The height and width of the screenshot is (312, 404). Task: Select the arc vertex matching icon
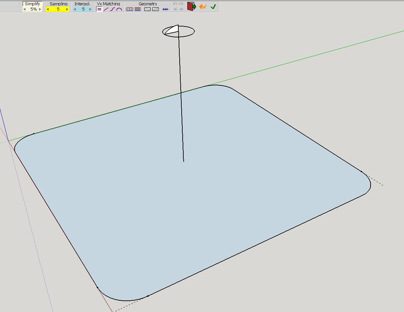coord(119,9)
